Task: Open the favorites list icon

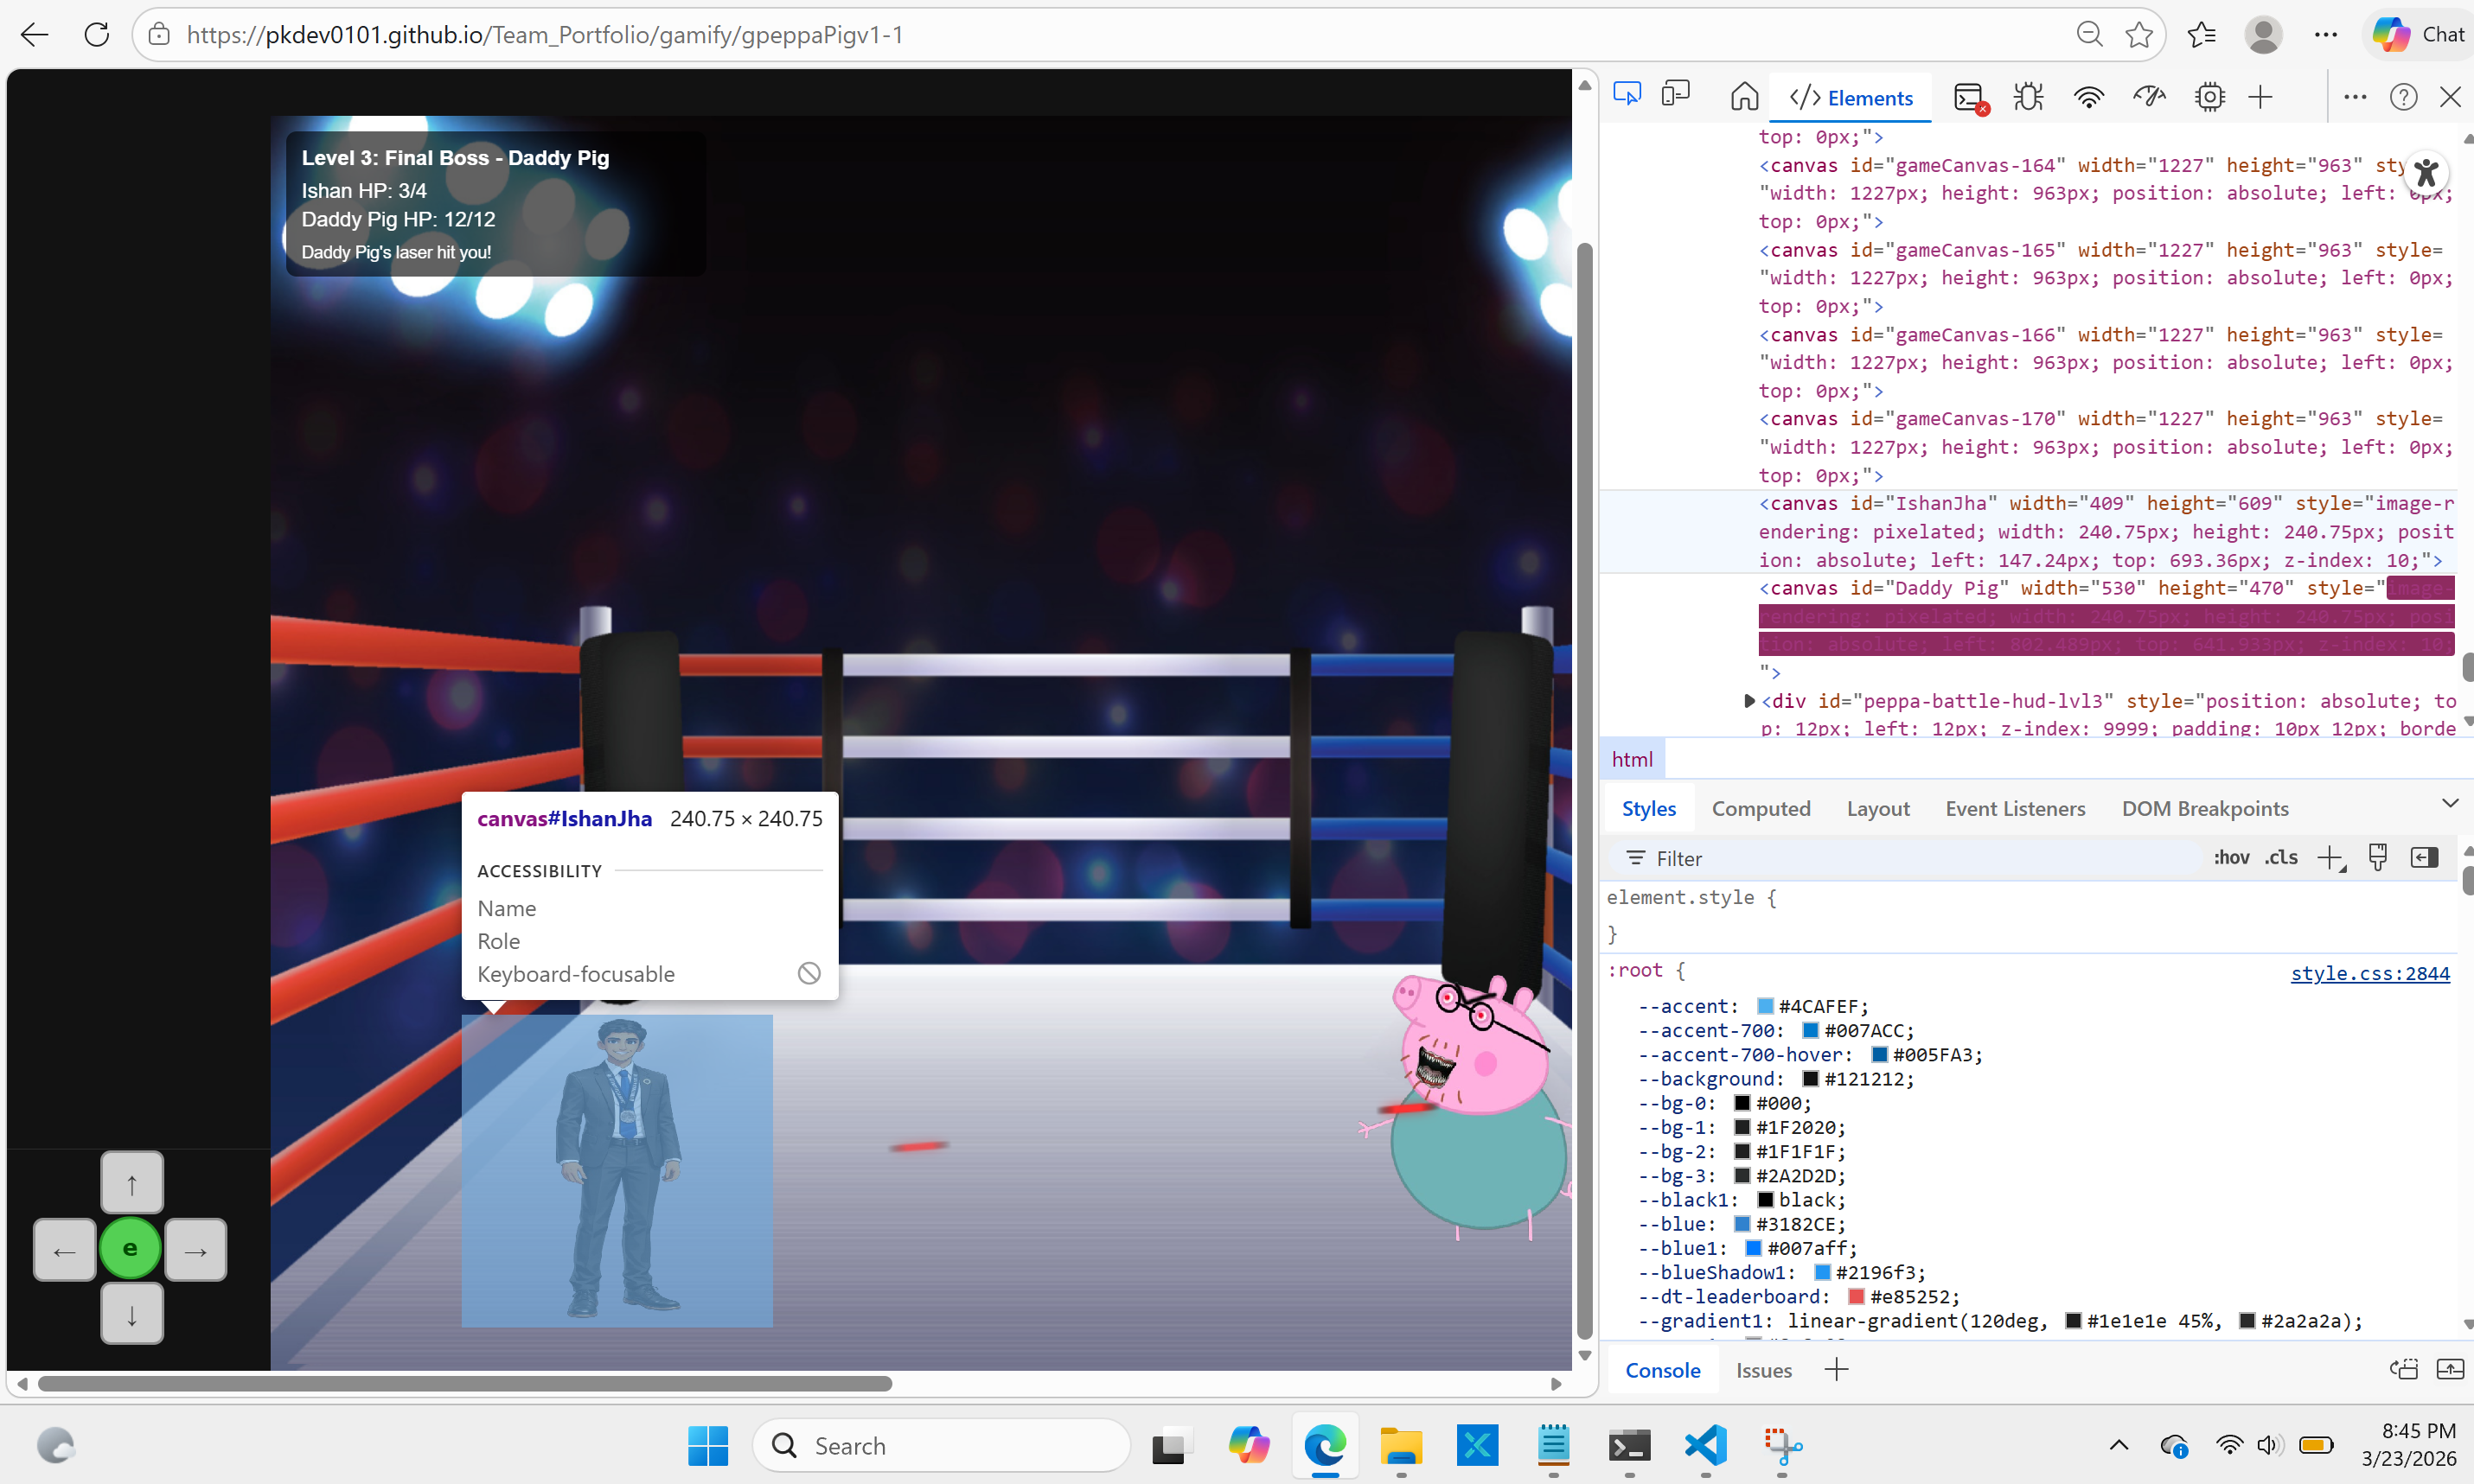Action: pyautogui.click(x=2202, y=35)
